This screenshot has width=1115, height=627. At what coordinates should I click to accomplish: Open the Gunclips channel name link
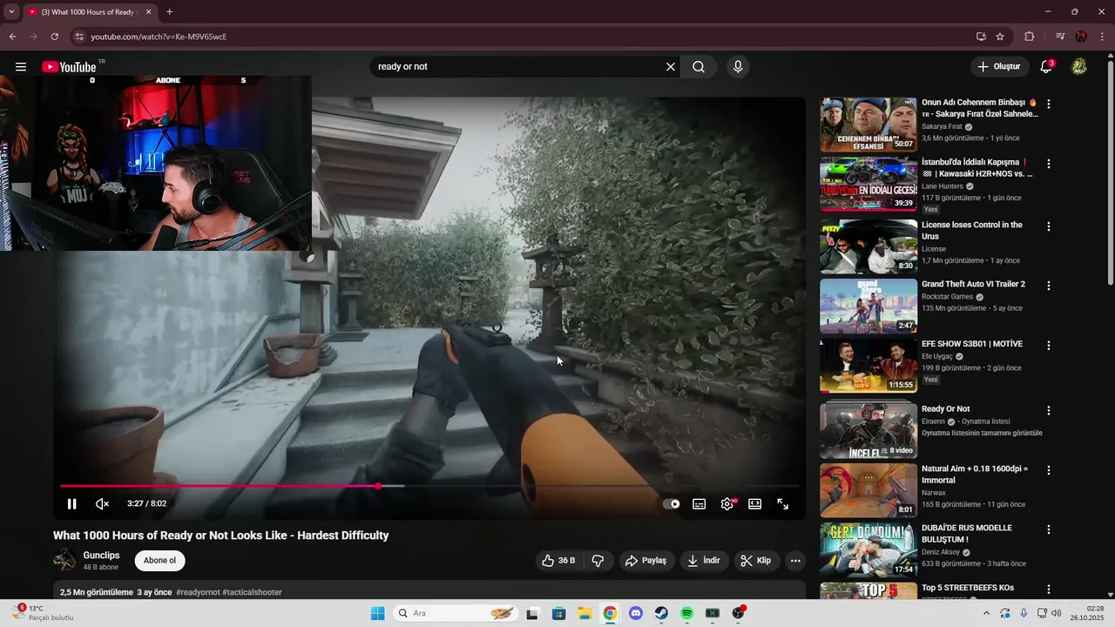pyautogui.click(x=101, y=556)
